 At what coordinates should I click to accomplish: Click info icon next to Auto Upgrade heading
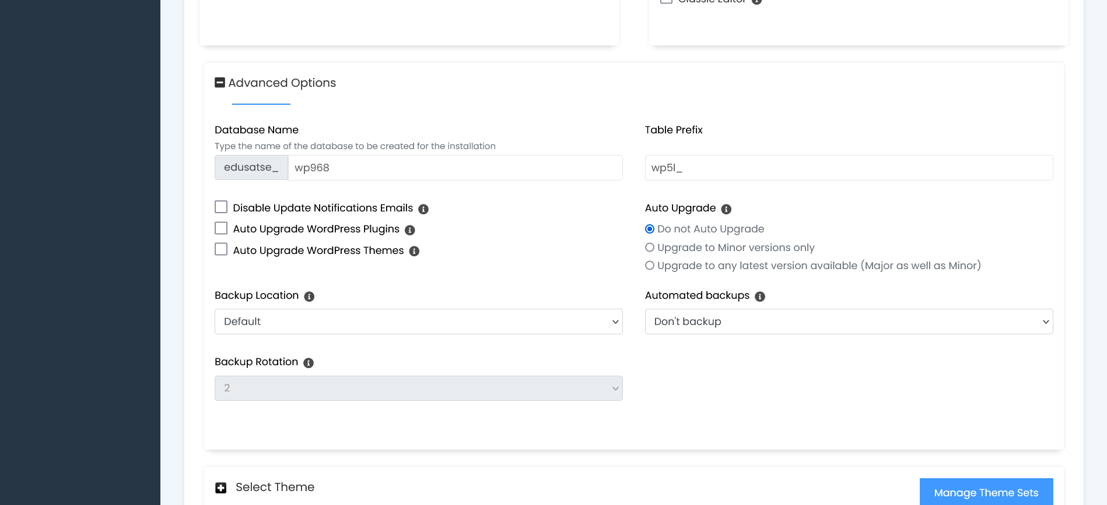pyautogui.click(x=726, y=209)
